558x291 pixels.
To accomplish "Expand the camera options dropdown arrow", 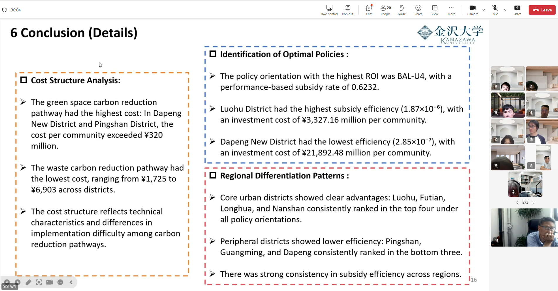I will [483, 10].
